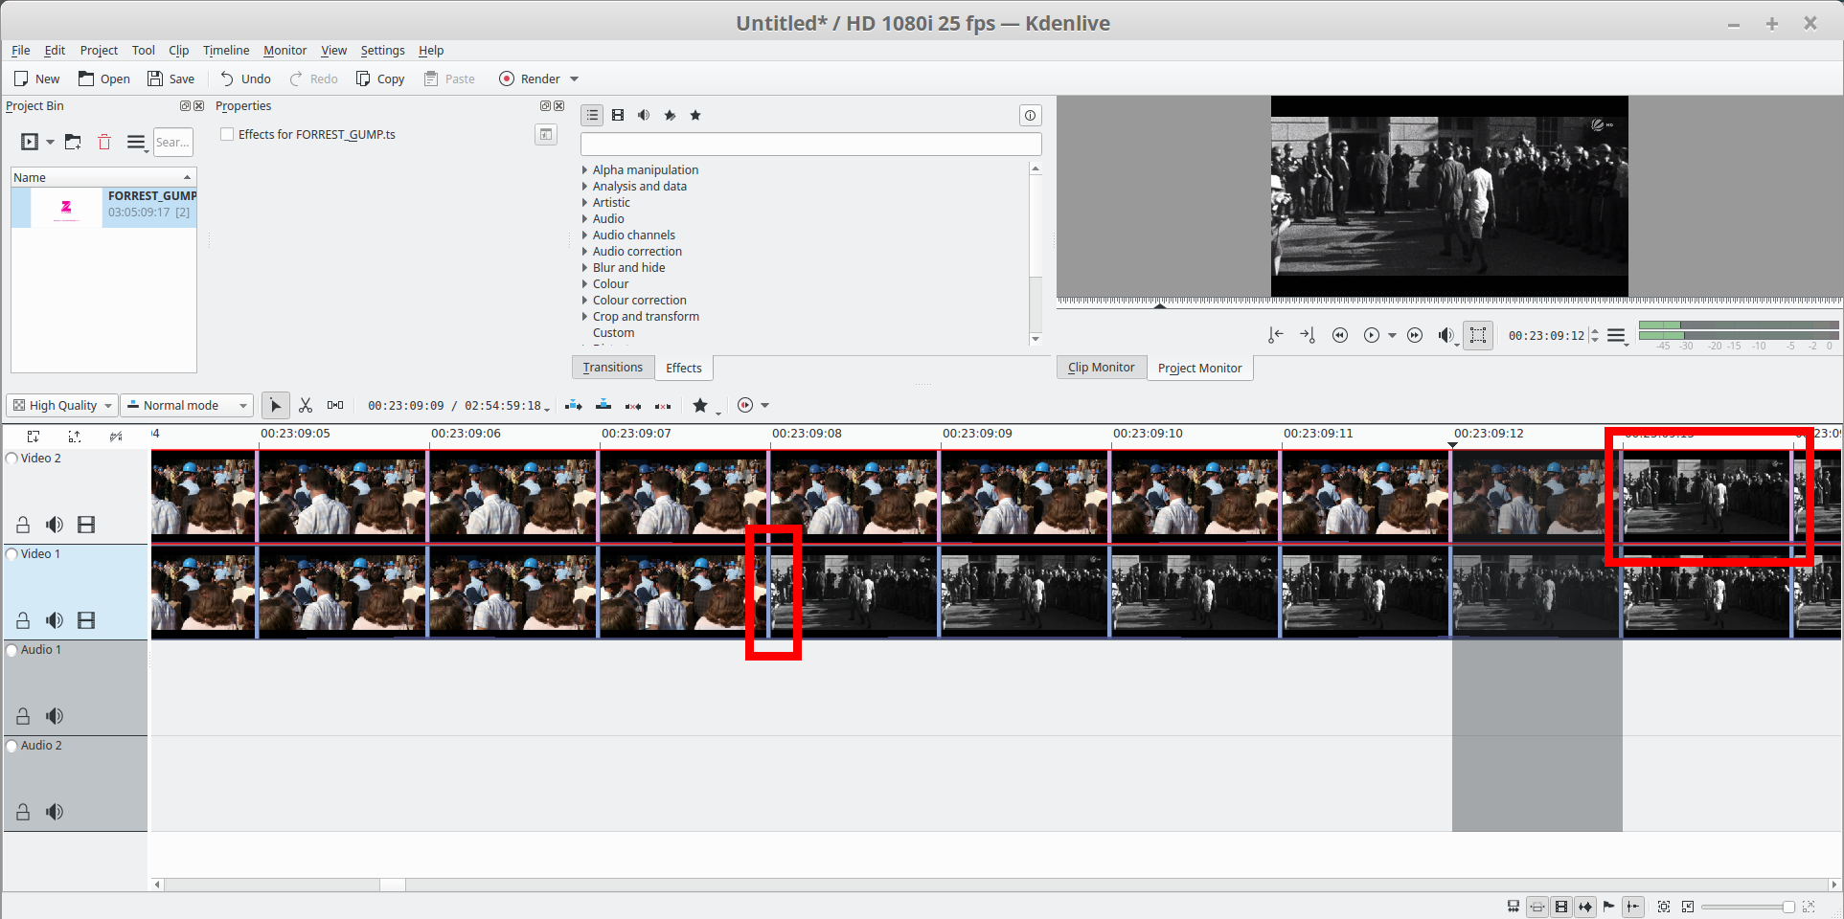This screenshot has height=919, width=1844.
Task: Delete selected clip from Project Bin
Action: coord(104,142)
